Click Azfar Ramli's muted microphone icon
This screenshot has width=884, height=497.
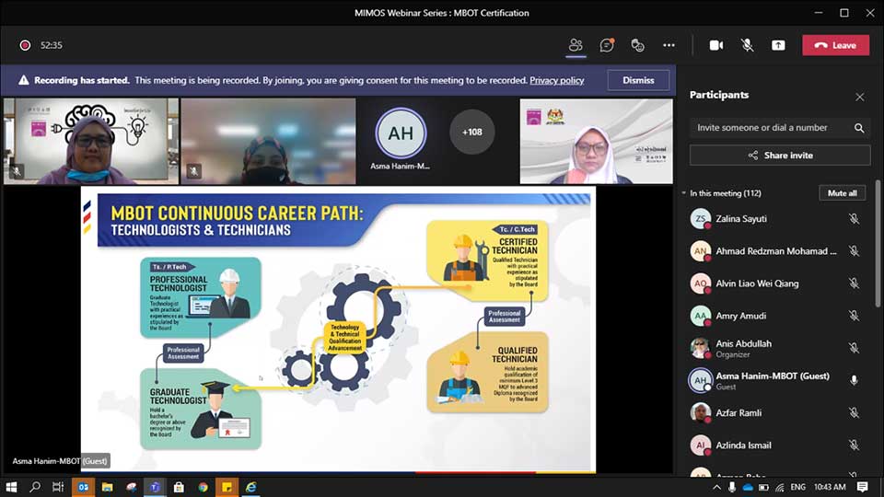point(855,413)
